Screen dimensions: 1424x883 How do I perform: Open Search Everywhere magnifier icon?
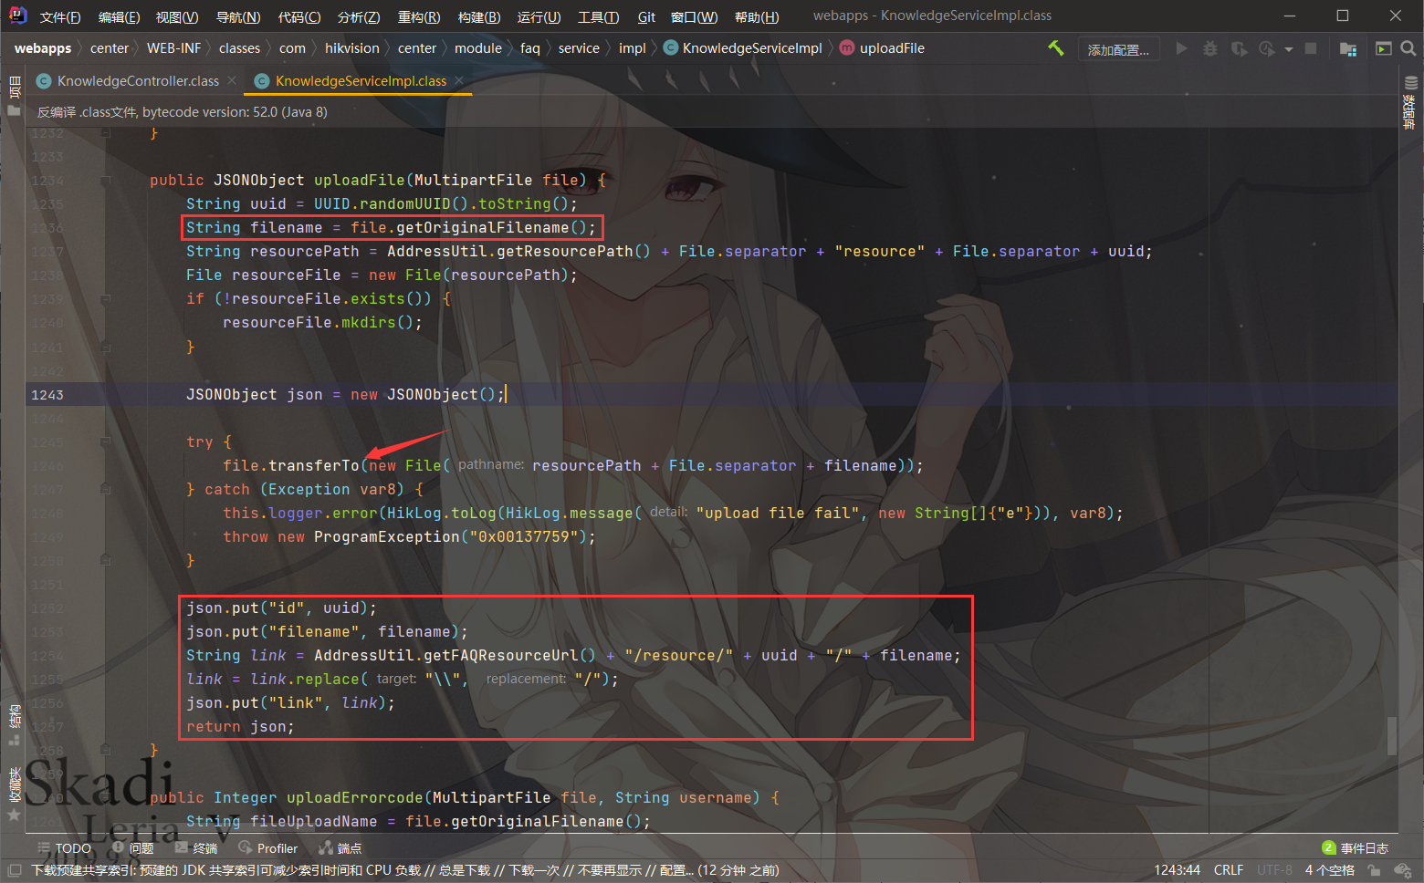[1408, 48]
